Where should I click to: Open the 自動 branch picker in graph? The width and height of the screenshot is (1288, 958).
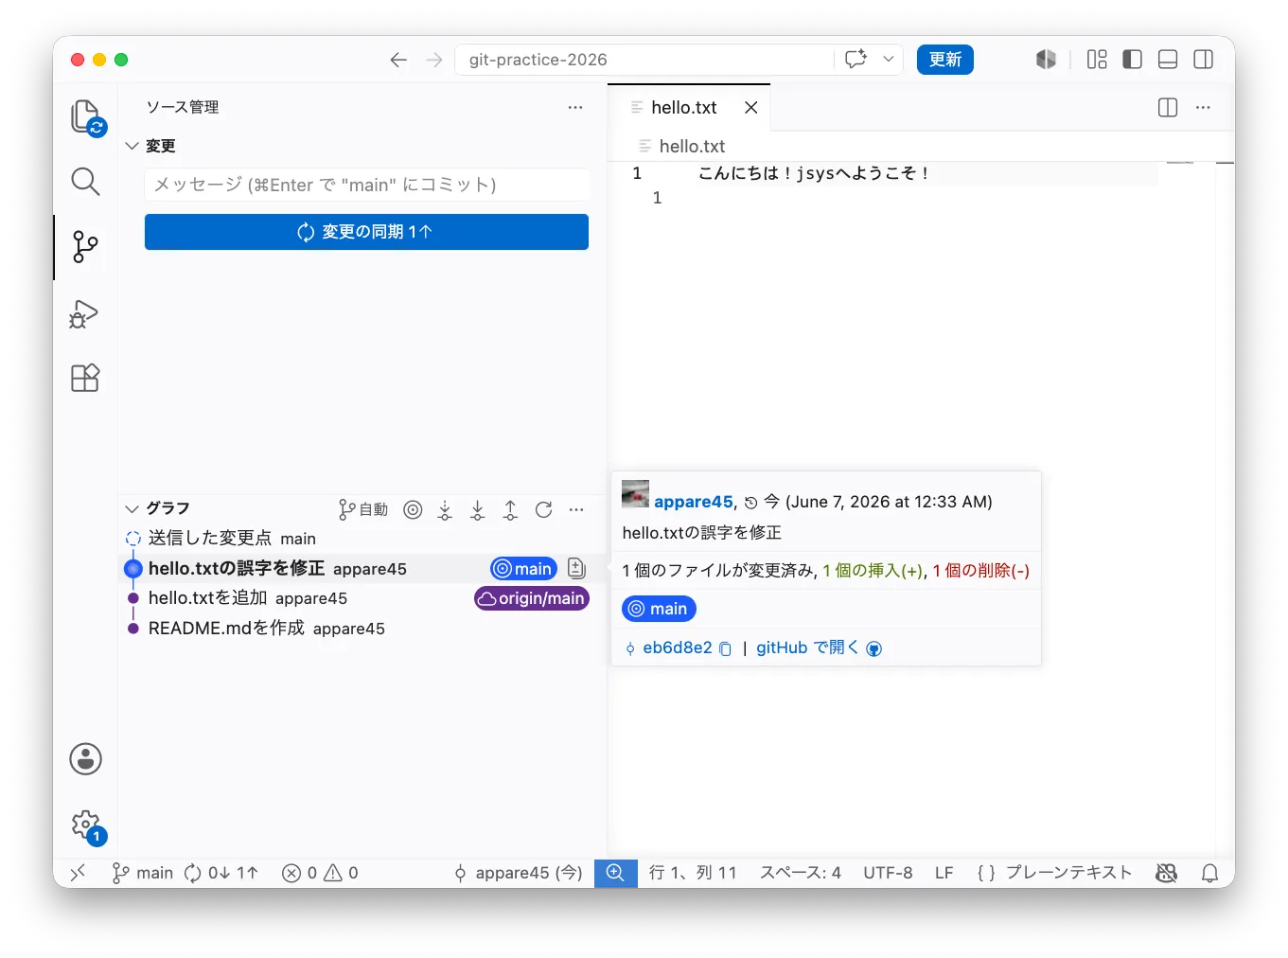coord(363,510)
